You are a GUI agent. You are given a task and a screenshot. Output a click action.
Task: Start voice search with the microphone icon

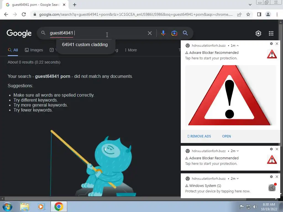[x=163, y=33]
